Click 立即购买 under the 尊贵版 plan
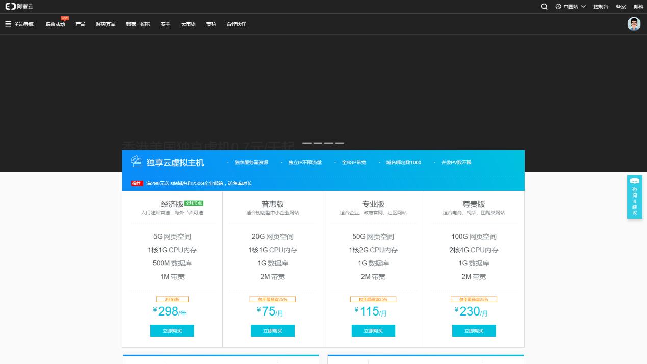Viewport: 647px width, 364px height. [x=474, y=330]
